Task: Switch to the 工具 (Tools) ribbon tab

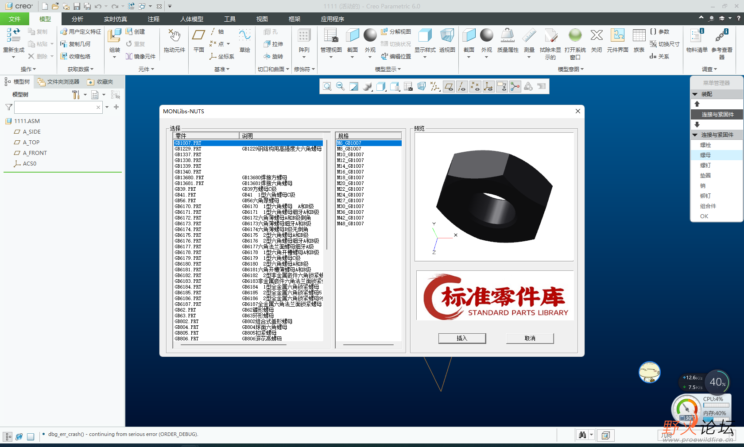Action: 230,19
